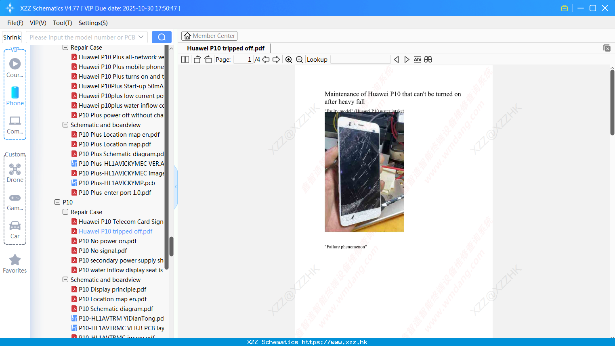The width and height of the screenshot is (615, 346).
Task: Open Favorites
Action: (x=15, y=264)
